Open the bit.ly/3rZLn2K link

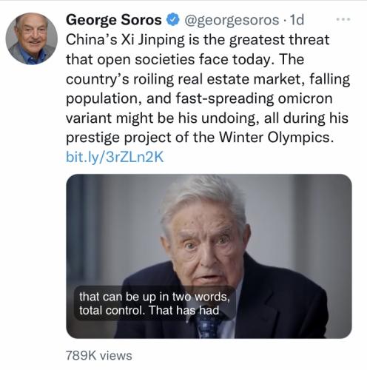tap(115, 157)
